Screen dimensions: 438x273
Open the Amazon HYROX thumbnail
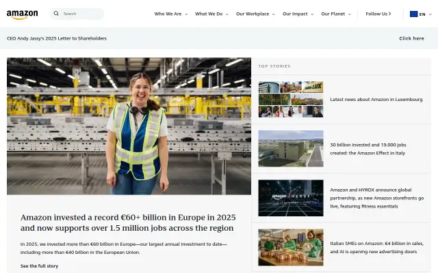(x=291, y=198)
